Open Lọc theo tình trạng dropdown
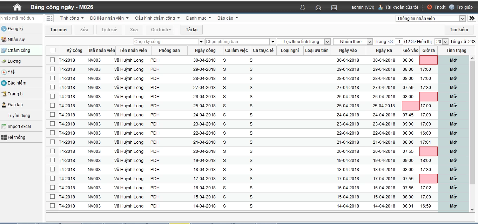The height and width of the screenshot is (224, 478). 304,42
